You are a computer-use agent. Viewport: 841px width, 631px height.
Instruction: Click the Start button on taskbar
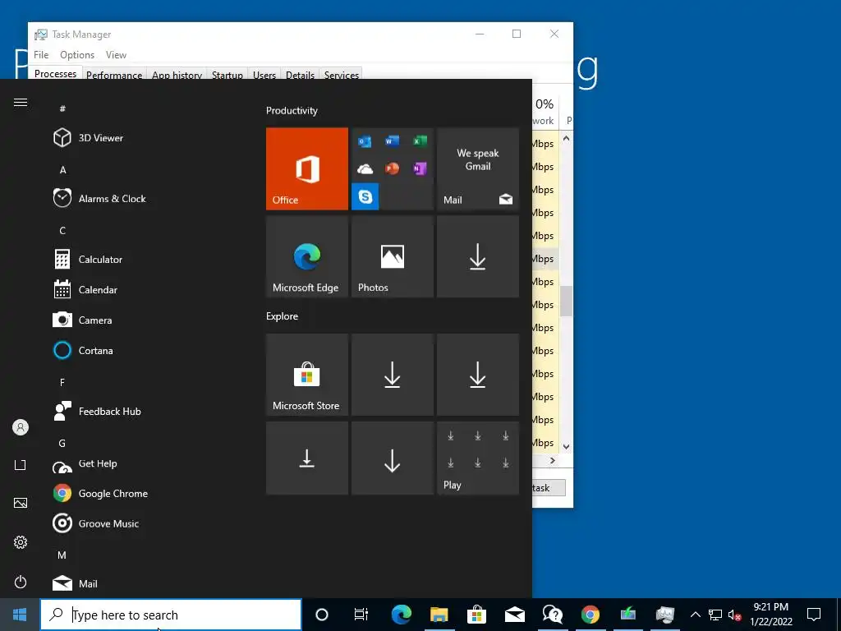(x=20, y=615)
